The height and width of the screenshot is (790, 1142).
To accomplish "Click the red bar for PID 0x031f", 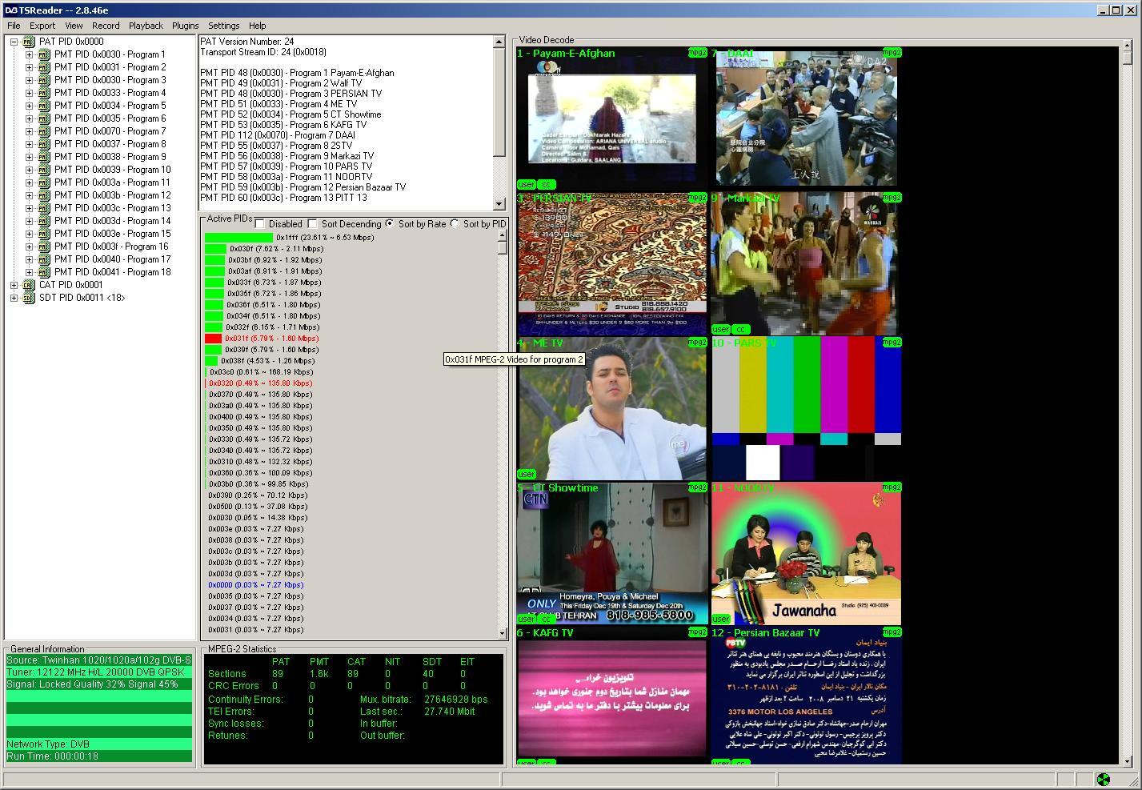I will (x=213, y=339).
